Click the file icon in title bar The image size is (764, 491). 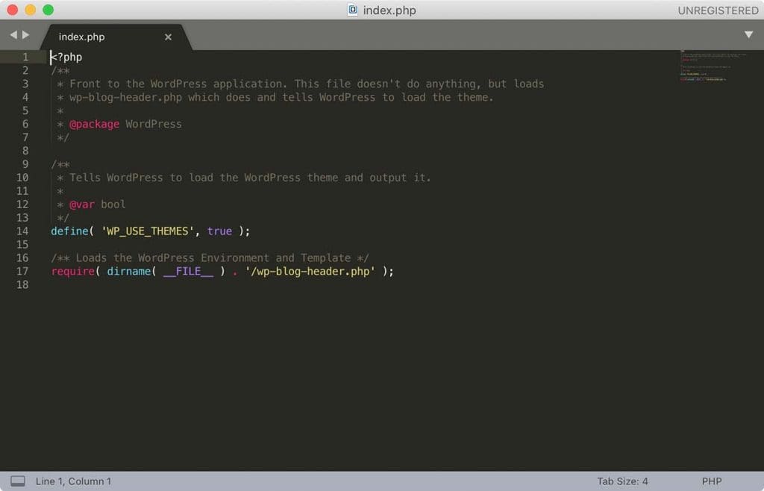click(x=352, y=10)
